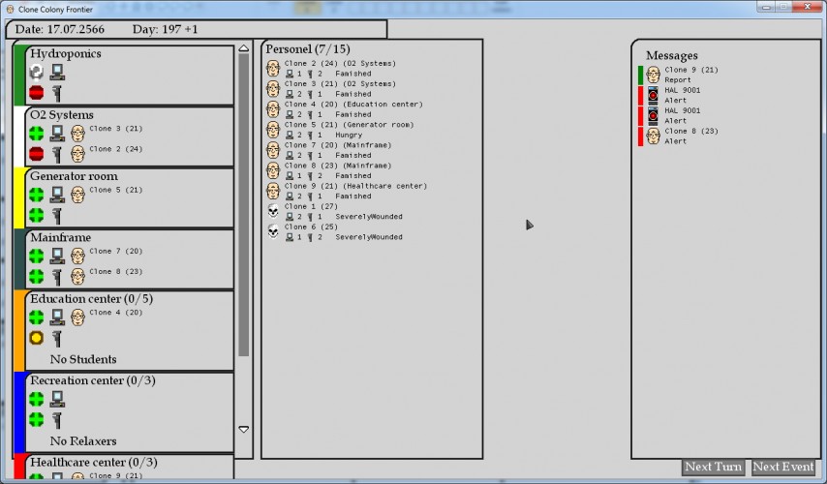This screenshot has height=484, width=827.
Task: Click the Next Event button
Action: (x=783, y=468)
